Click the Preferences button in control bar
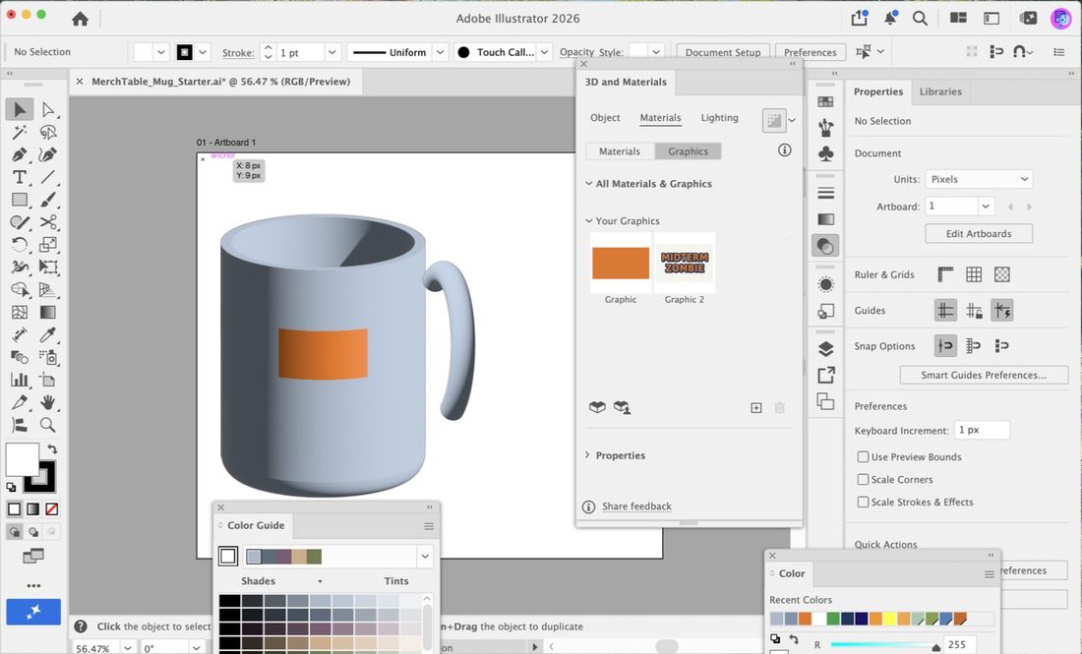Viewport: 1082px width, 654px height. pyautogui.click(x=811, y=52)
